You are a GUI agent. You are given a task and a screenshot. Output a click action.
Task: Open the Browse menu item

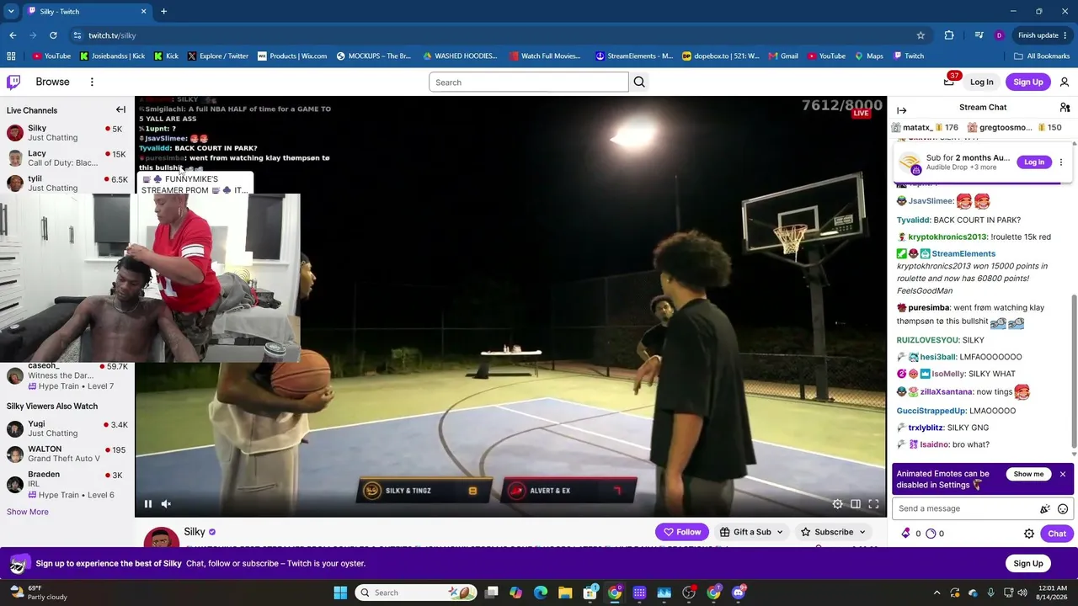[x=52, y=82]
